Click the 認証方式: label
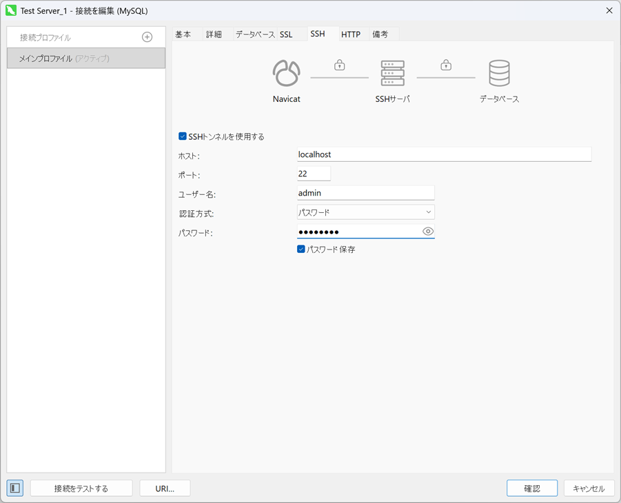 click(x=196, y=214)
